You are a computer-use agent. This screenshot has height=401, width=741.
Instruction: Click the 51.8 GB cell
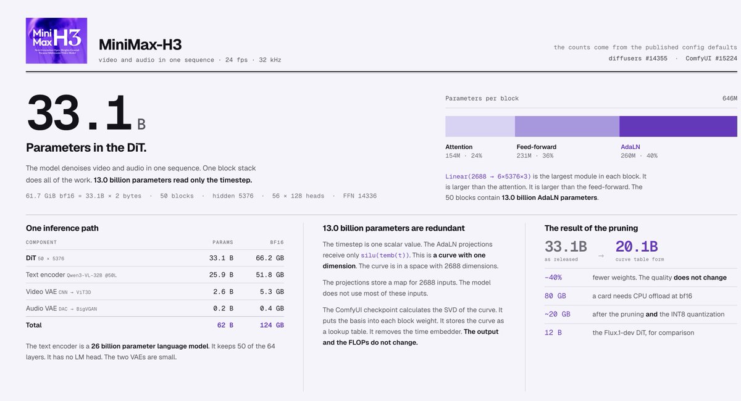pyautogui.click(x=271, y=275)
